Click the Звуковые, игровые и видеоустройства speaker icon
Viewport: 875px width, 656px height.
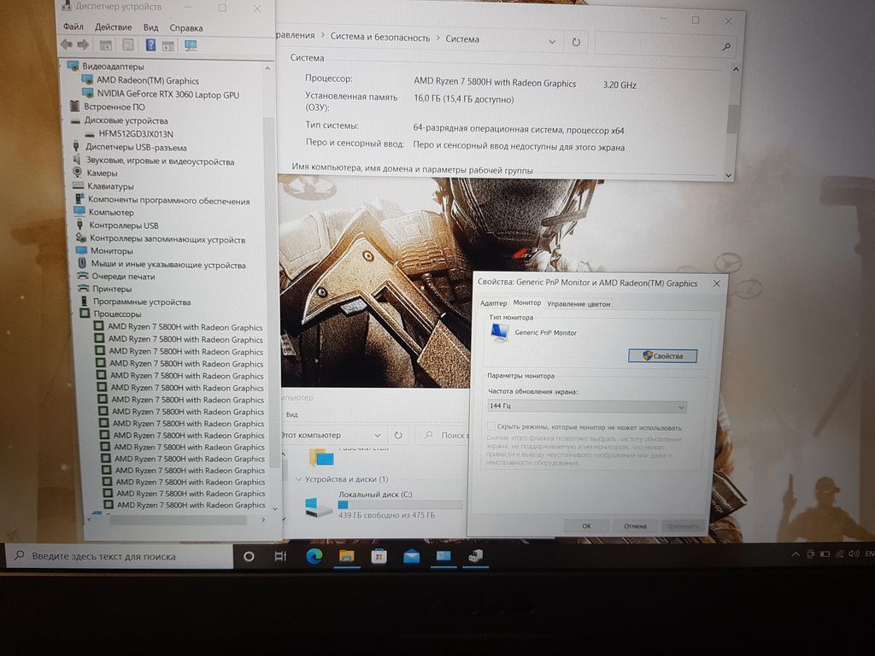coord(77,160)
